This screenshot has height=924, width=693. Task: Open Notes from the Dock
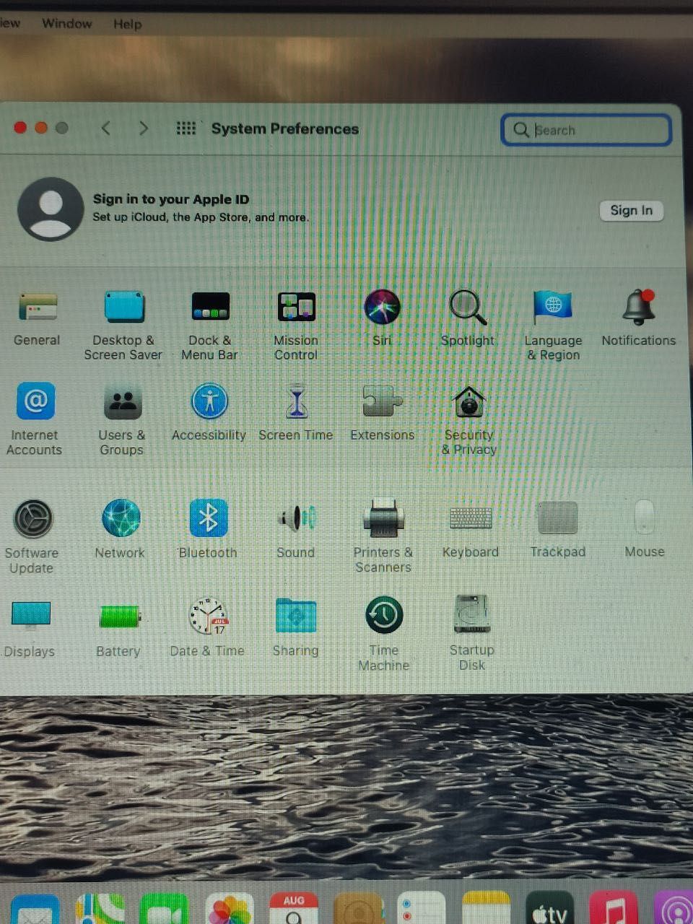click(x=486, y=909)
